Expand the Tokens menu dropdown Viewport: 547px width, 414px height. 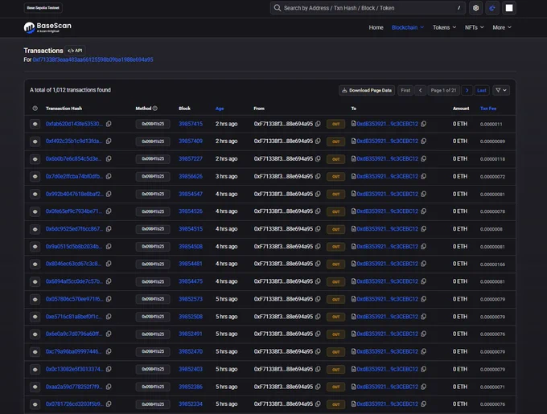[444, 27]
